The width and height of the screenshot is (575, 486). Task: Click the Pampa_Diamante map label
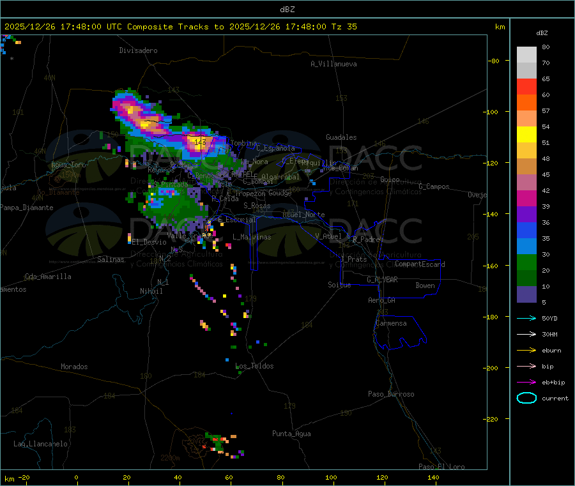point(26,208)
